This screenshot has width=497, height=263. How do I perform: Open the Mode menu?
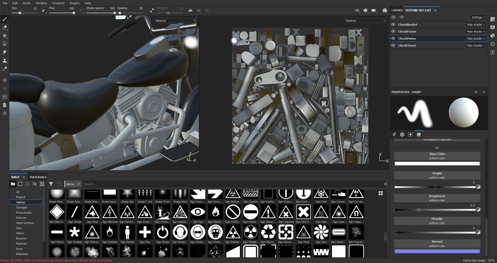click(x=26, y=3)
